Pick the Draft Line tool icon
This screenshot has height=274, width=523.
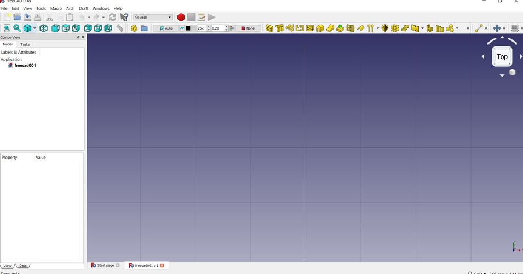point(479,28)
